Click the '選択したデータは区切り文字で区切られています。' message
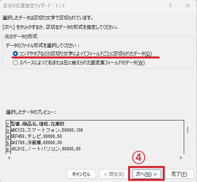197x182 pixels. (48, 18)
